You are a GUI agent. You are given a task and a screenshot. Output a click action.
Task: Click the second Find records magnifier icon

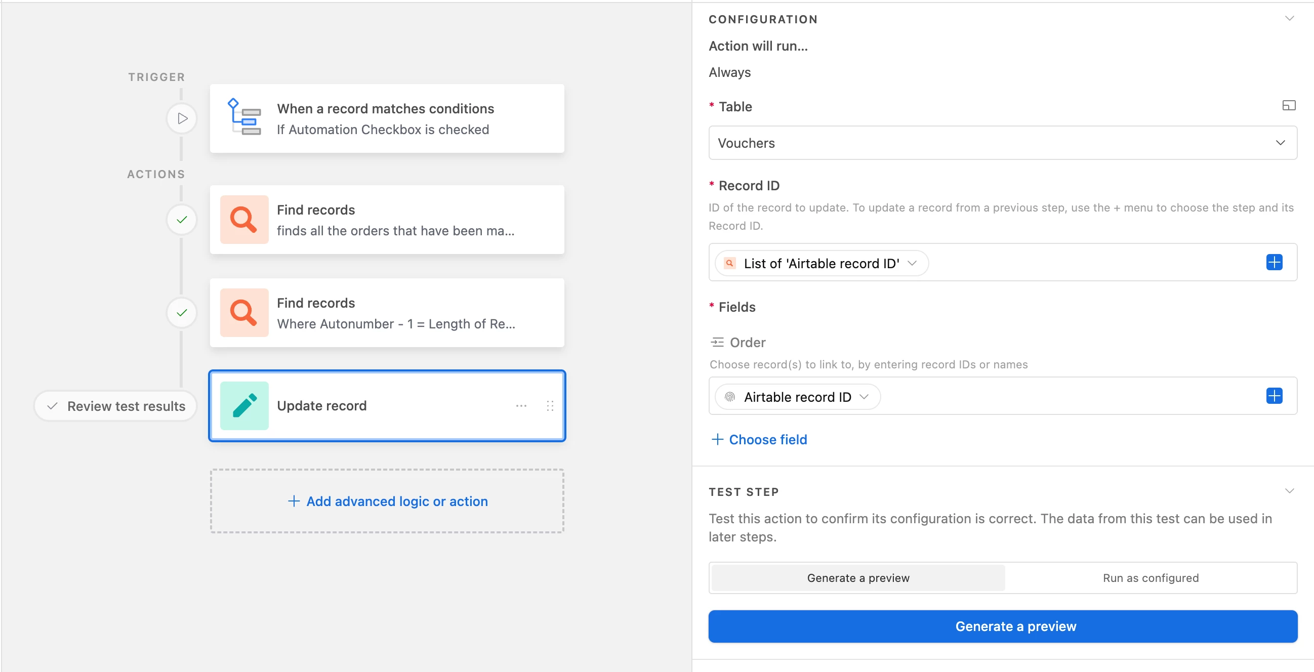click(244, 313)
